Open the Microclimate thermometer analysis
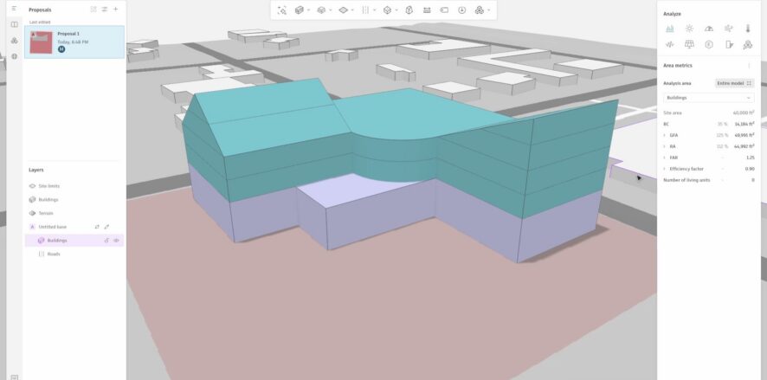 [x=747, y=29]
